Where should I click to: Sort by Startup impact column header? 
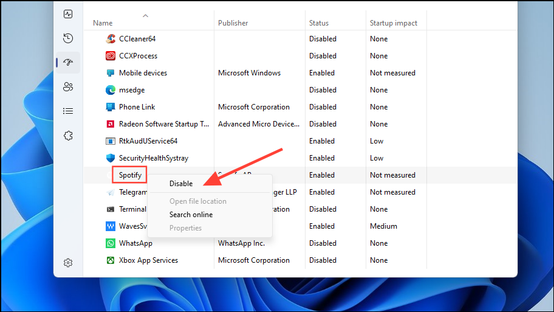(394, 23)
